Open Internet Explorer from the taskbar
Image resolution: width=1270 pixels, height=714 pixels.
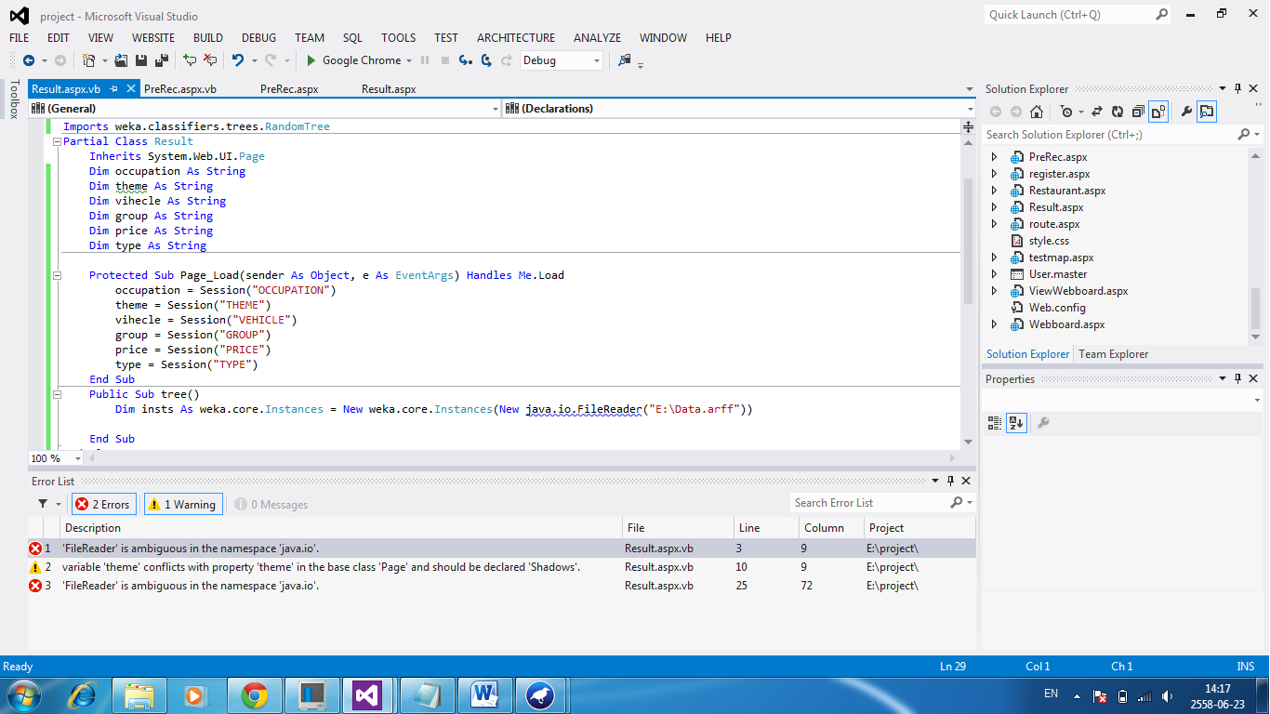point(83,694)
